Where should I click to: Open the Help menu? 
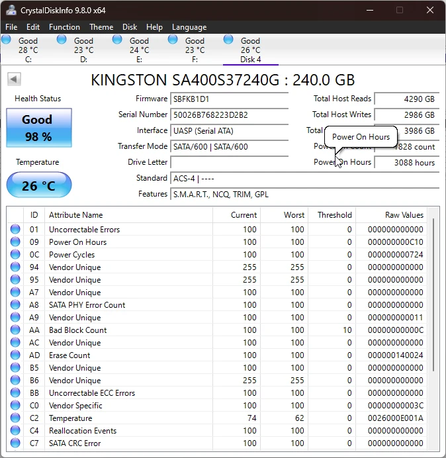tap(154, 27)
